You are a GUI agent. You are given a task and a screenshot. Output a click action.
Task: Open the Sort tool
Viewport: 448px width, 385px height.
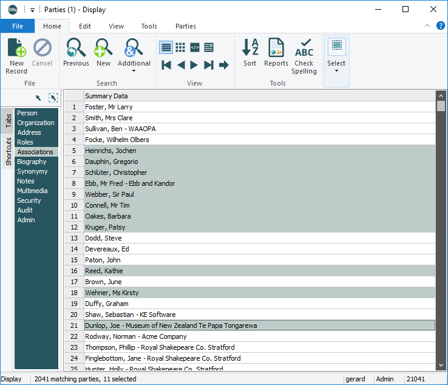pyautogui.click(x=250, y=49)
